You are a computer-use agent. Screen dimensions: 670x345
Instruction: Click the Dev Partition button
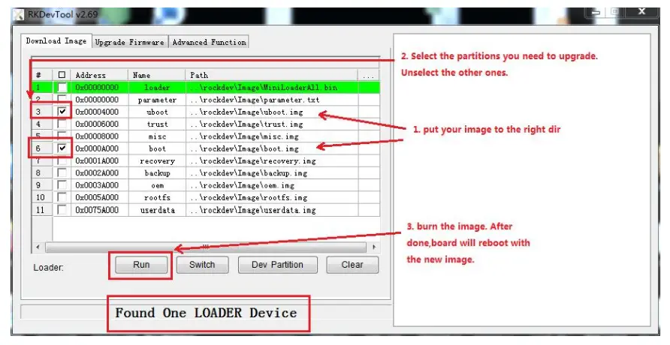[277, 265]
